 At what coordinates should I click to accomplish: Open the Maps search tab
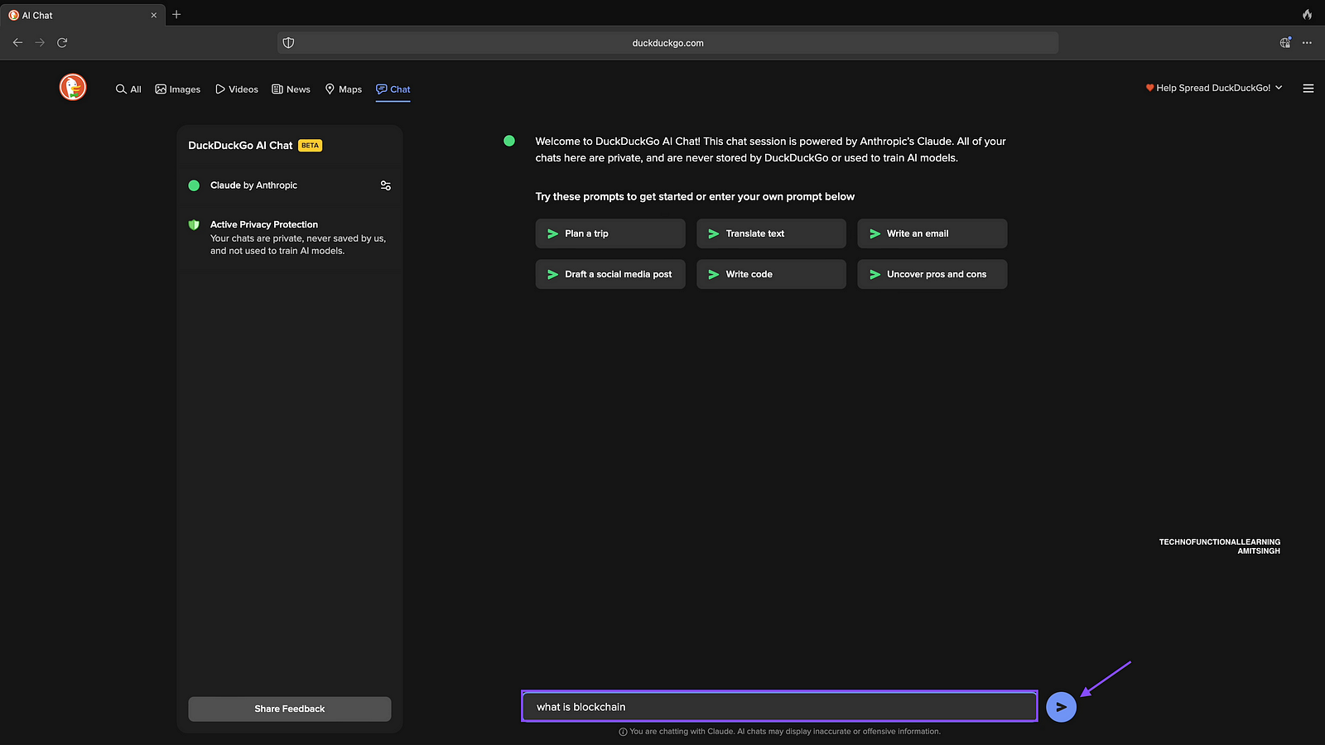click(x=344, y=89)
